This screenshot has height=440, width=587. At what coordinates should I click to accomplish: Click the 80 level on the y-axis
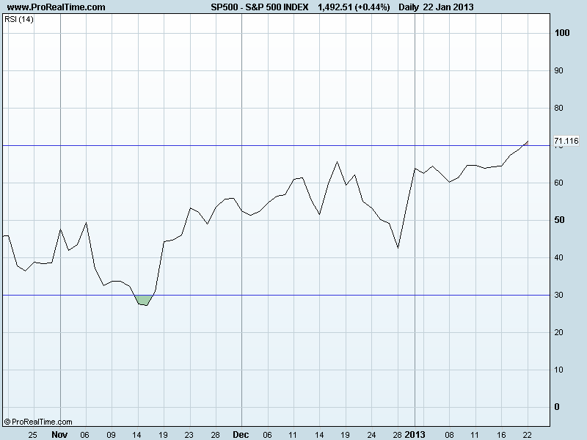558,108
